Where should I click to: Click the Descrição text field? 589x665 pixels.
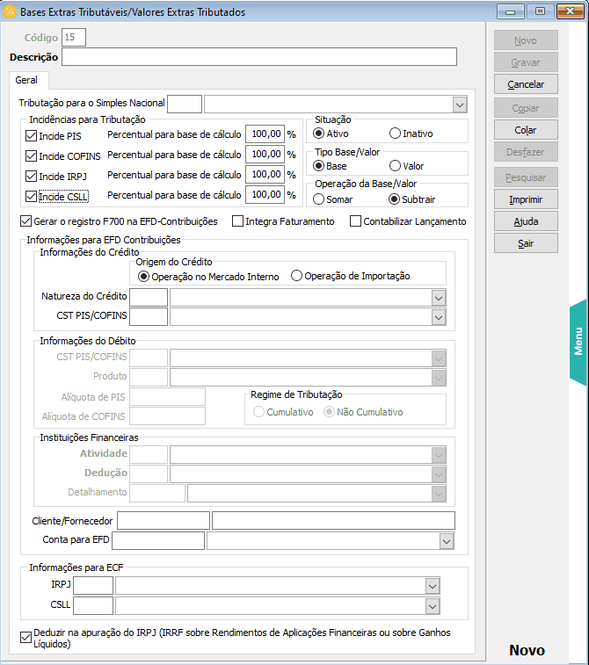[258, 57]
